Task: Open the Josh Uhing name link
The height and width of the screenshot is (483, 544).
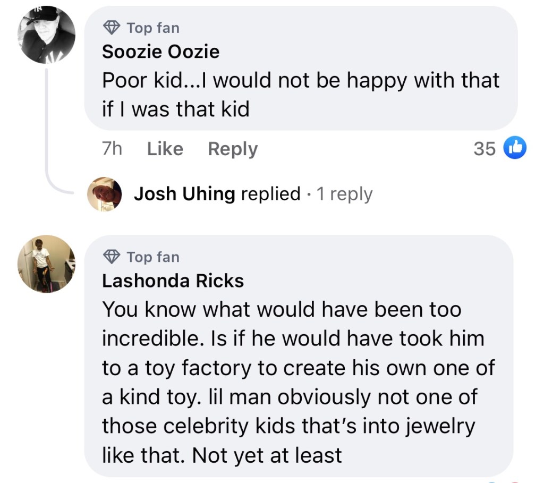Action: coord(184,194)
